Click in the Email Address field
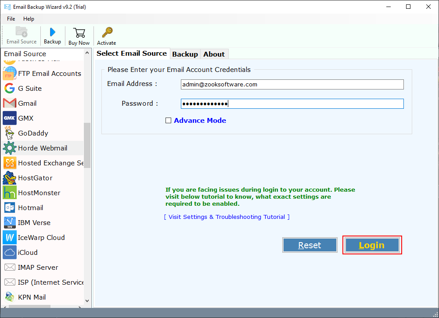Screen dimensions: 439x318 (292, 85)
